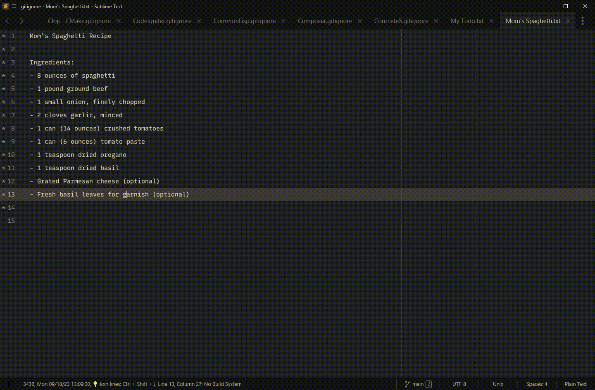Click status text 'Line 13, Column 27'
The height and width of the screenshot is (390, 595).
[x=180, y=384]
